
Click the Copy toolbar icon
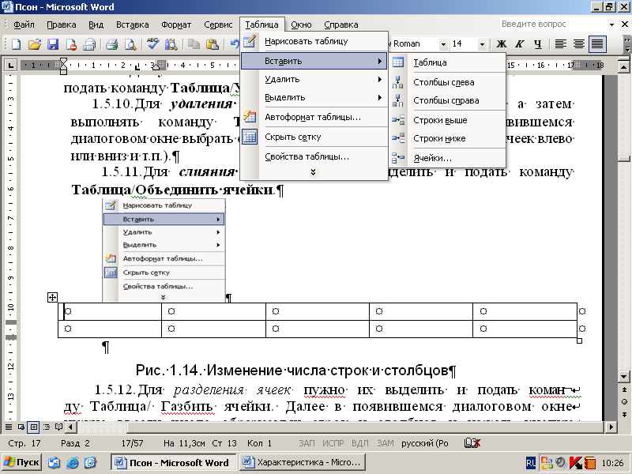[x=194, y=44]
